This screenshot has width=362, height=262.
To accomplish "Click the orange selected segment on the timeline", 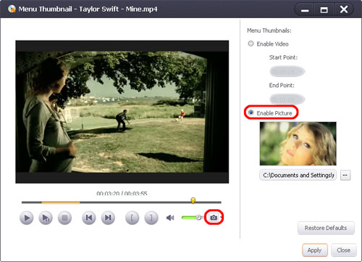I will [x=61, y=202].
